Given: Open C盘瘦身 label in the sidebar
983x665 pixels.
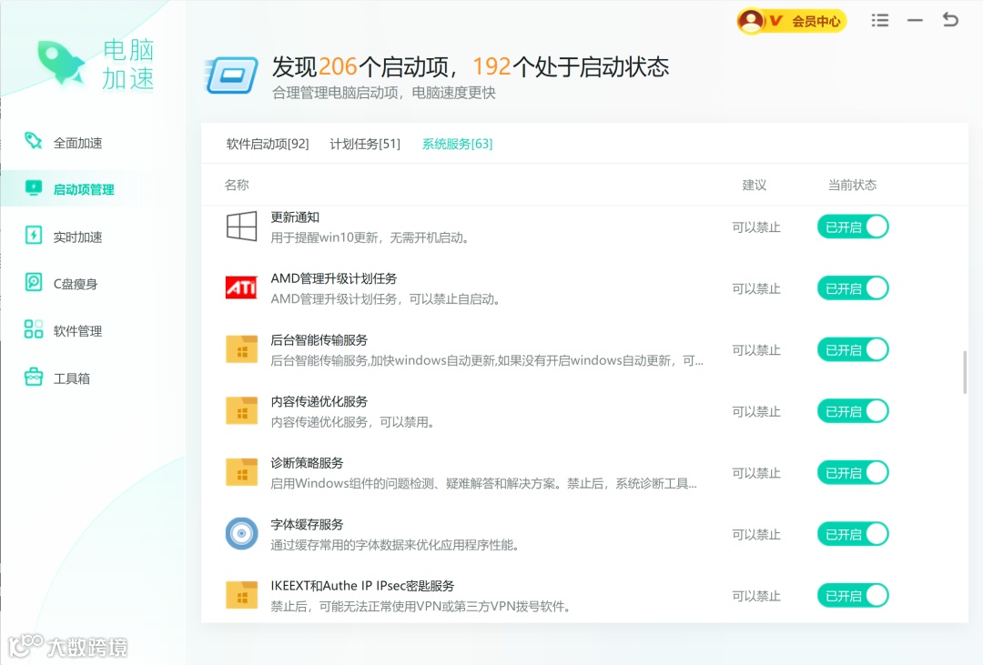Looking at the screenshot, I should coord(76,284).
